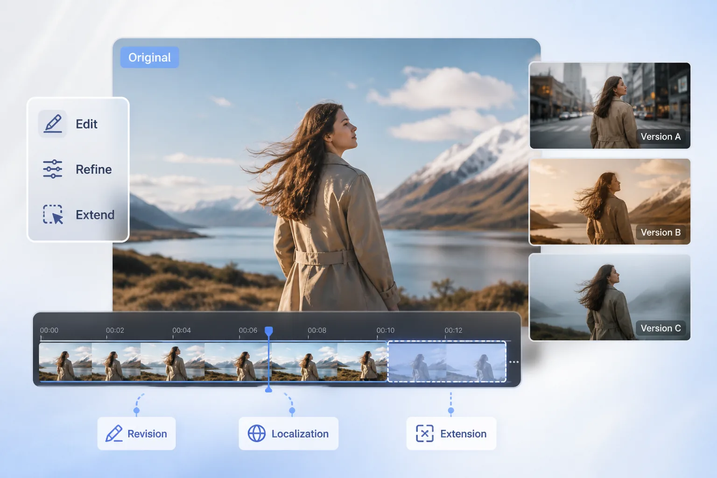Select the Version A thumbnail

pyautogui.click(x=610, y=105)
